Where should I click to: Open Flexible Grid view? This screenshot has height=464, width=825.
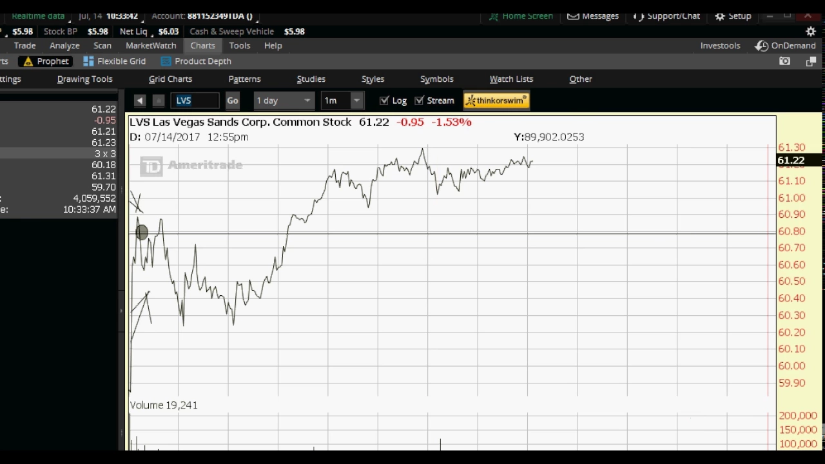click(115, 61)
